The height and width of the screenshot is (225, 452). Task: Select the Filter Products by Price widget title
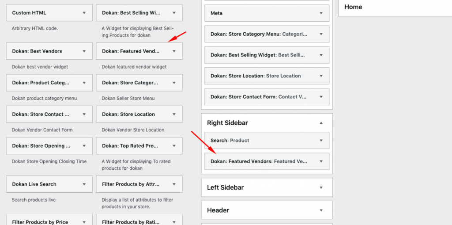click(x=40, y=222)
